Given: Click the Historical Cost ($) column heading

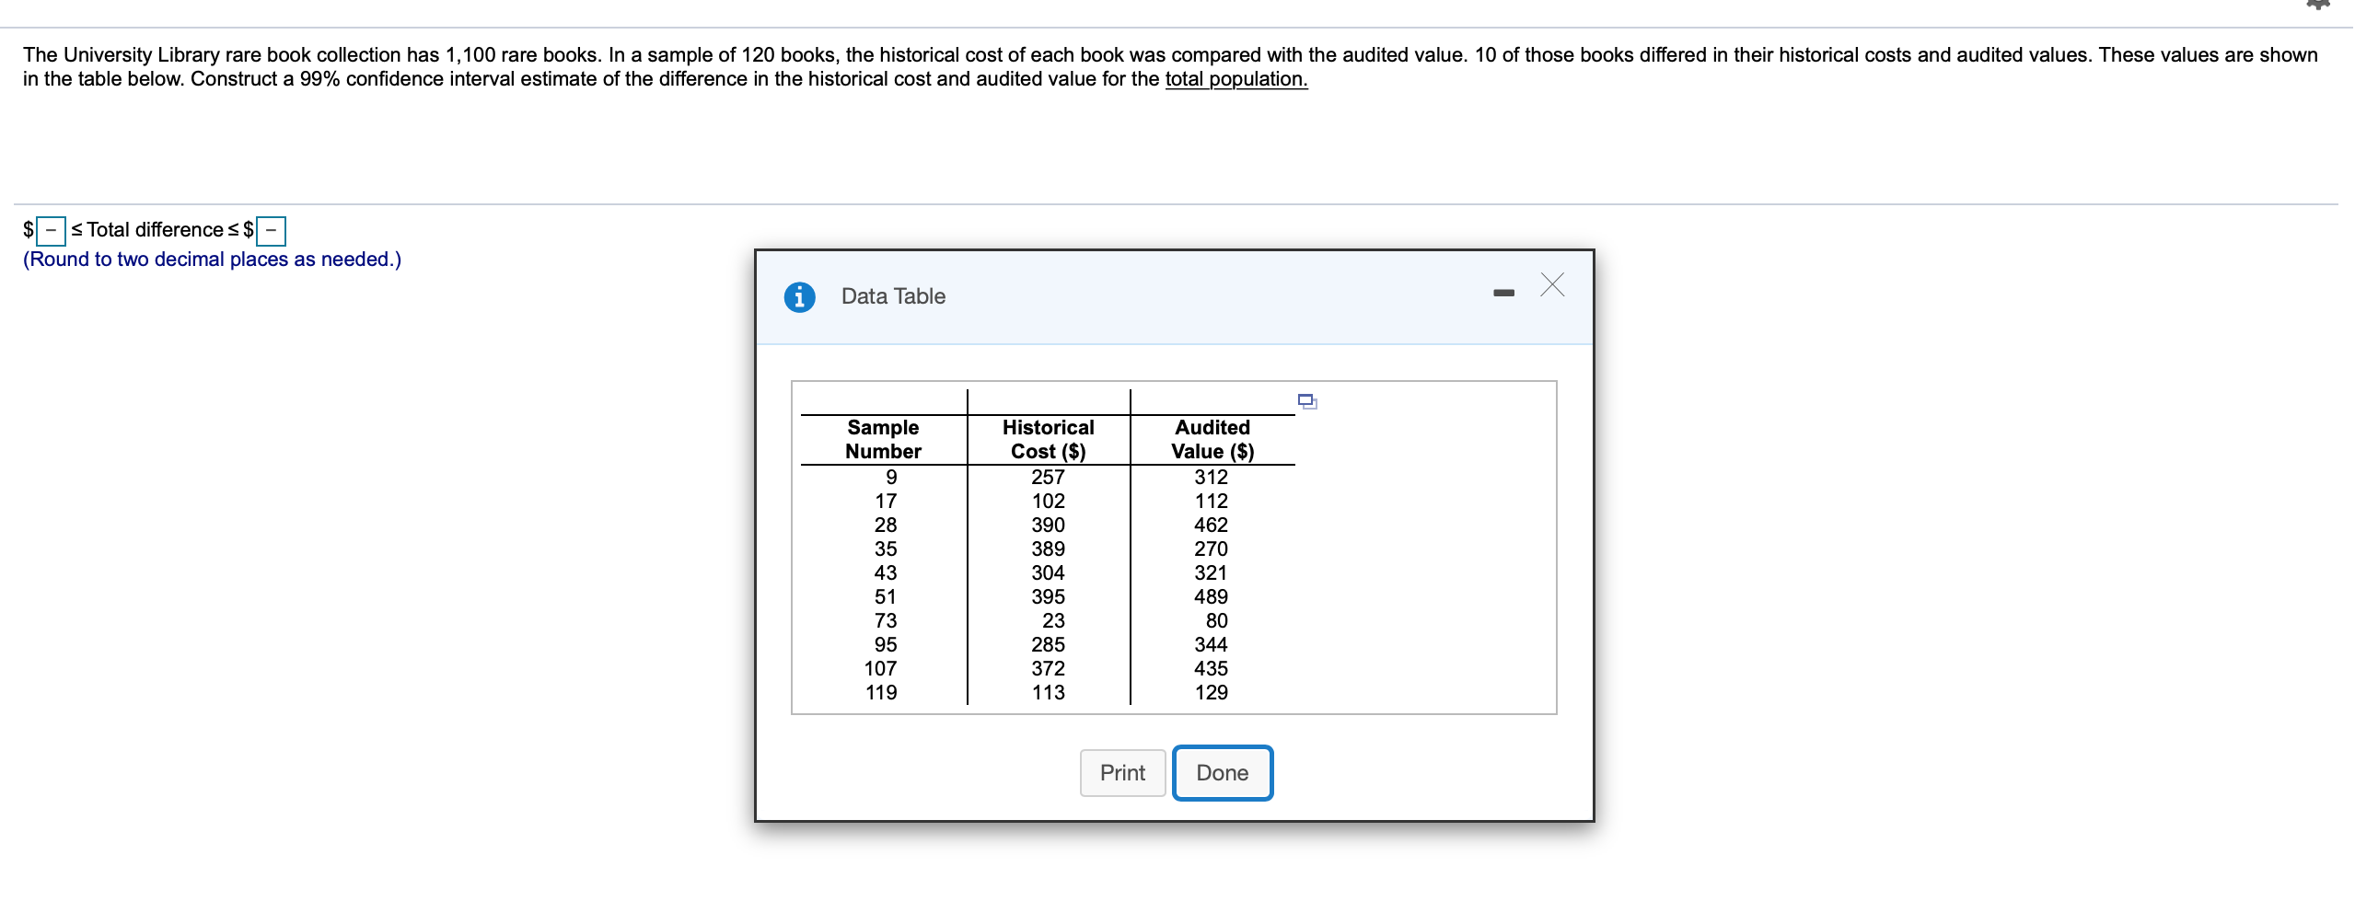Looking at the screenshot, I should 1047,439.
